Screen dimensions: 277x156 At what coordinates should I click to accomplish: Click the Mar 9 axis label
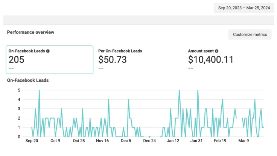(244, 141)
